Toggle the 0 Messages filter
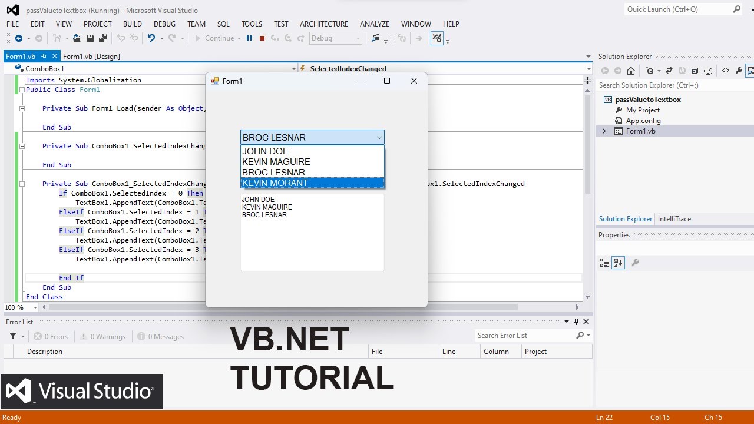Screen dimensions: 754x424 [160, 337]
